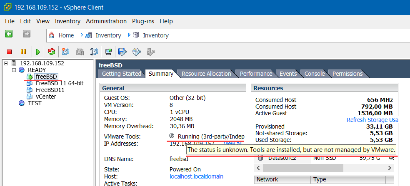Click the vCenter VM icon
The image size is (410, 186).
[x=29, y=97]
